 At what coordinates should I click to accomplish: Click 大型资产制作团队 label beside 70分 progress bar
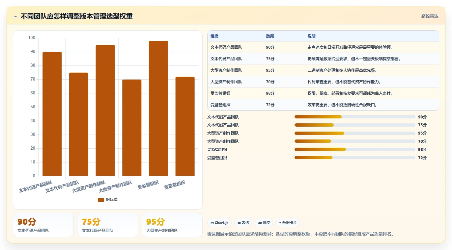(x=223, y=141)
